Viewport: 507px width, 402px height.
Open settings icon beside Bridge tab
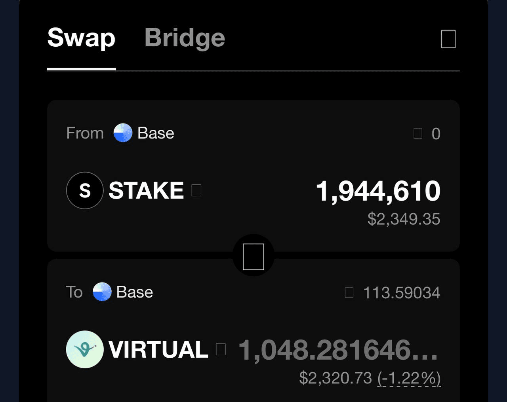coord(448,39)
